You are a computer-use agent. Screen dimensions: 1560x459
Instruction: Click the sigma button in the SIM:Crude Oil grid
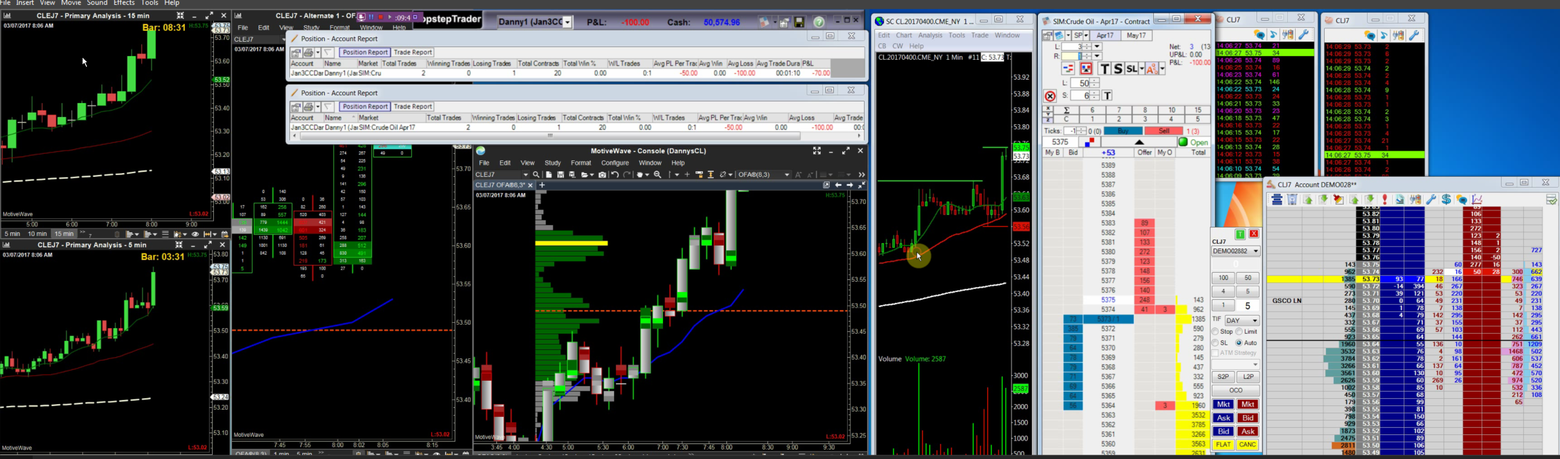1067,110
